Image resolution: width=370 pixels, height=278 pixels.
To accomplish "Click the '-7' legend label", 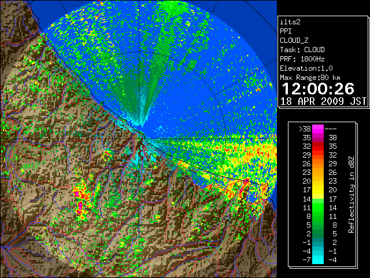I will point(306,260).
